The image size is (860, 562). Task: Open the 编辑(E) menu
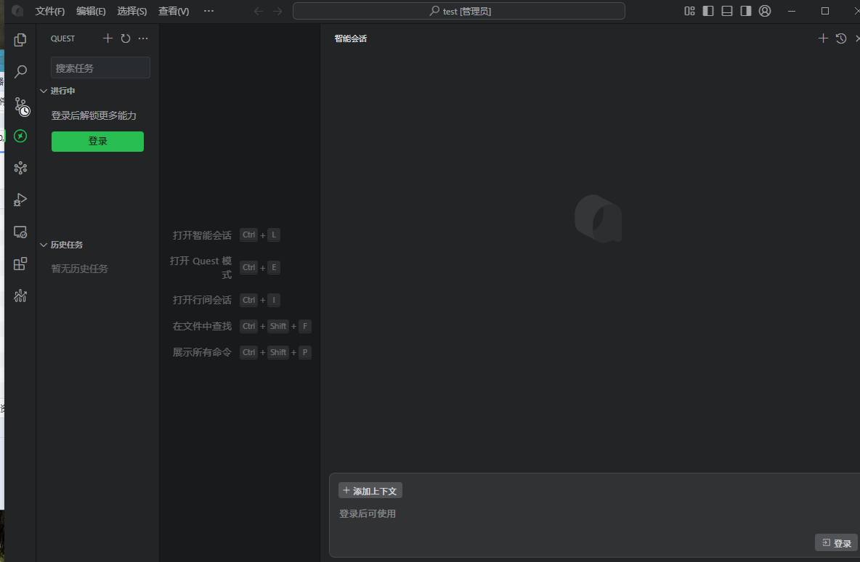tap(91, 11)
